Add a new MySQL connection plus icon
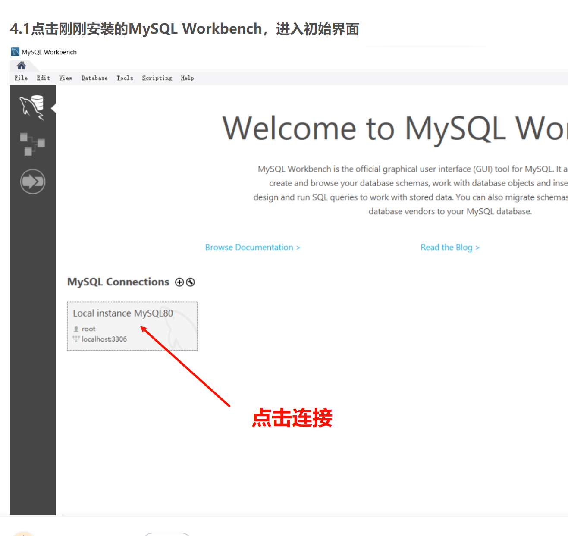This screenshot has width=568, height=536. click(179, 282)
